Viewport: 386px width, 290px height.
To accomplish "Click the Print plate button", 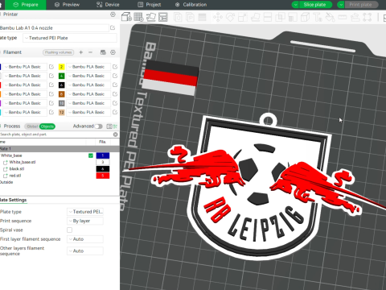I will click(361, 5).
